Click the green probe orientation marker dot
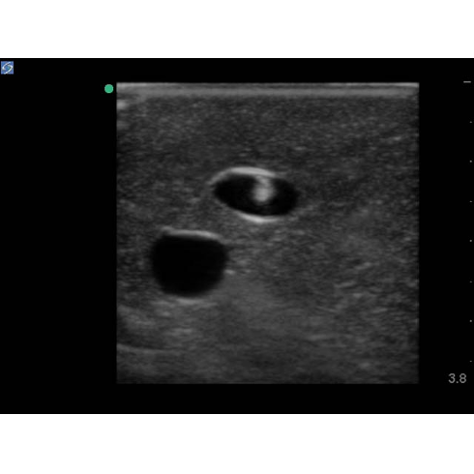Viewport: 474px width, 474px height. coord(109,89)
